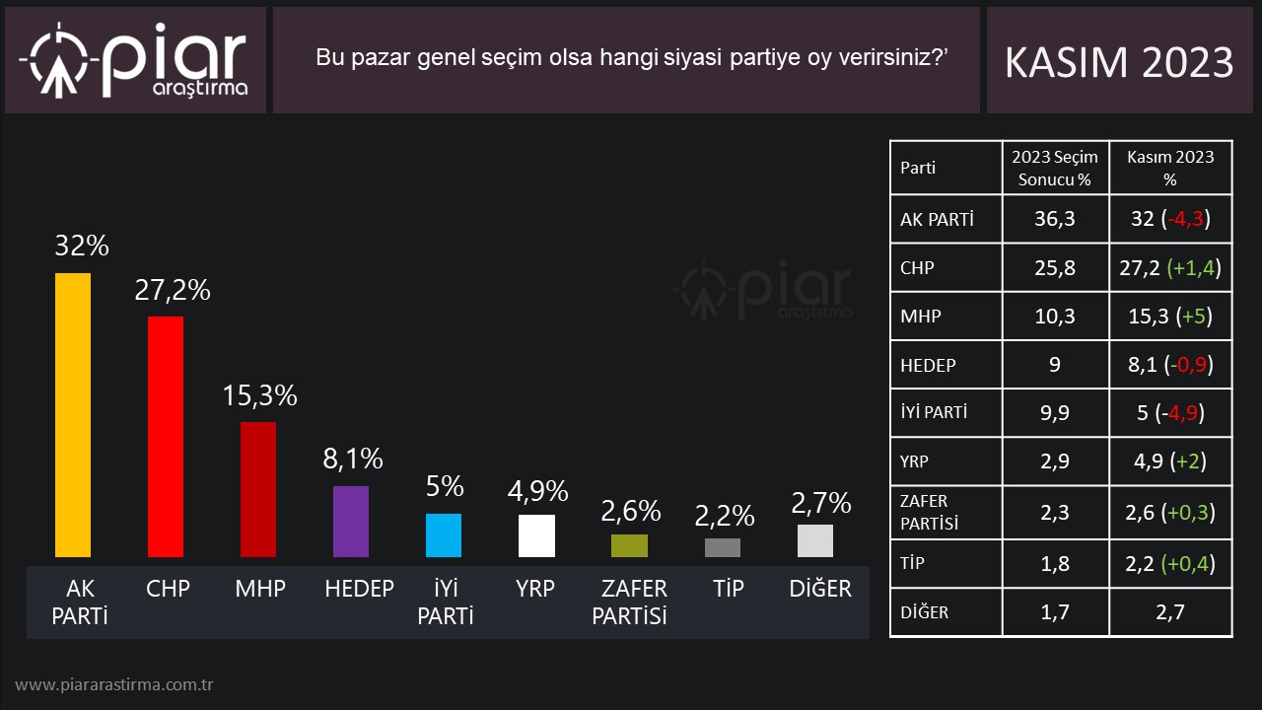The width and height of the screenshot is (1262, 710).
Task: Select the blue İYİ PARTİ bar
Action: pos(444,534)
